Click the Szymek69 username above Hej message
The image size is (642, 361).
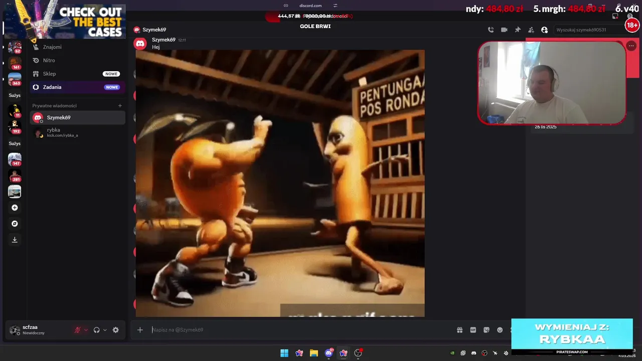164,40
